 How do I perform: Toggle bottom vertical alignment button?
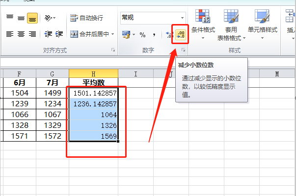[32, 18]
